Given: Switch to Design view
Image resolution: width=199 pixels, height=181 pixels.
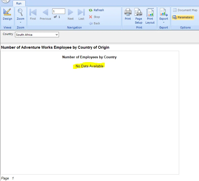Looking at the screenshot, I should (x=7, y=14).
